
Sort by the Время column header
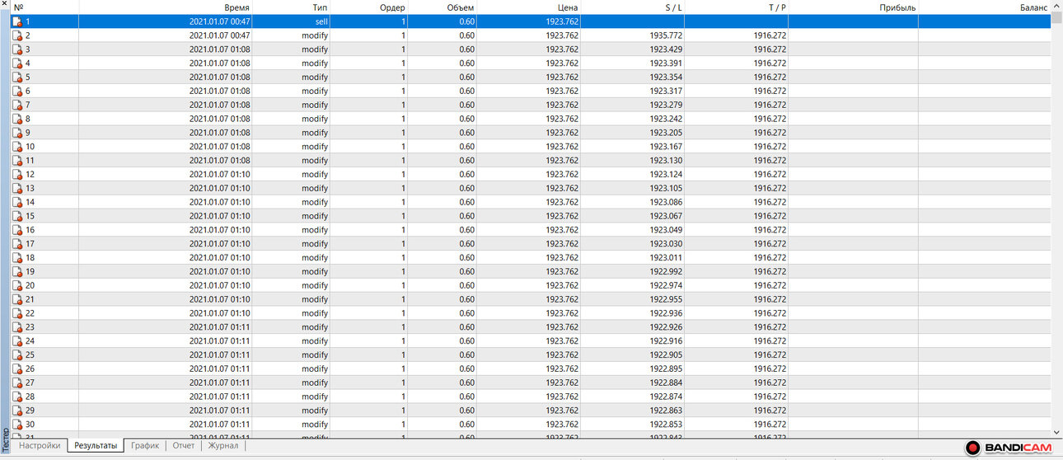(x=166, y=7)
